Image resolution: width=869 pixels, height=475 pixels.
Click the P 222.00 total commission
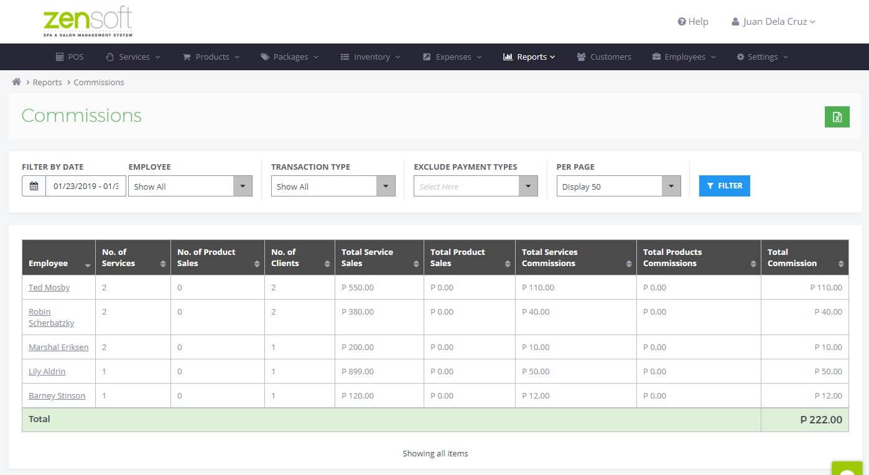tap(821, 420)
